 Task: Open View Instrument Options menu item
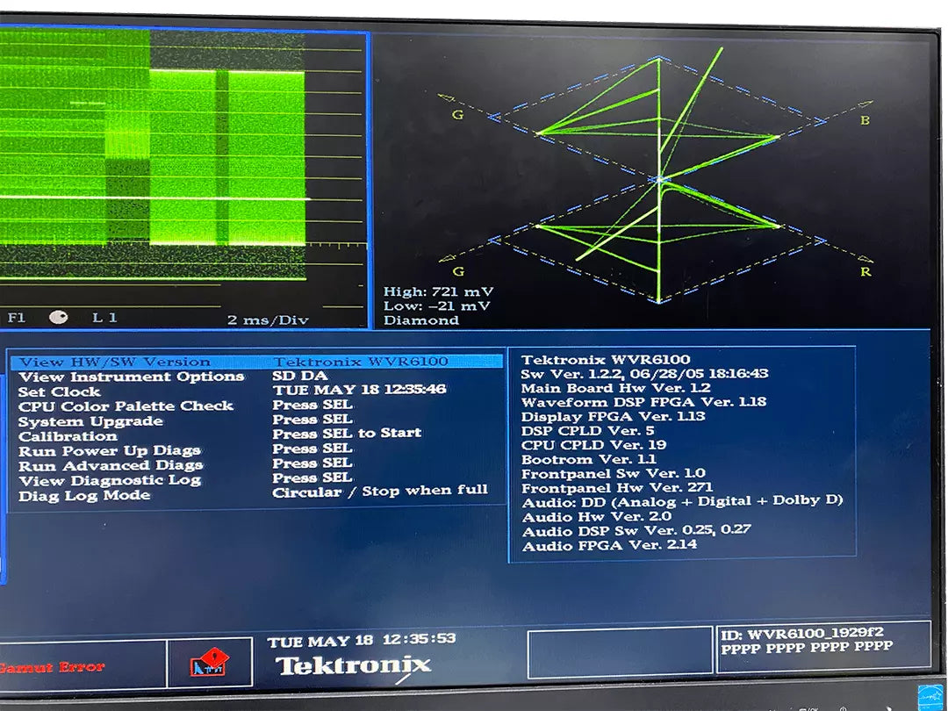click(132, 377)
